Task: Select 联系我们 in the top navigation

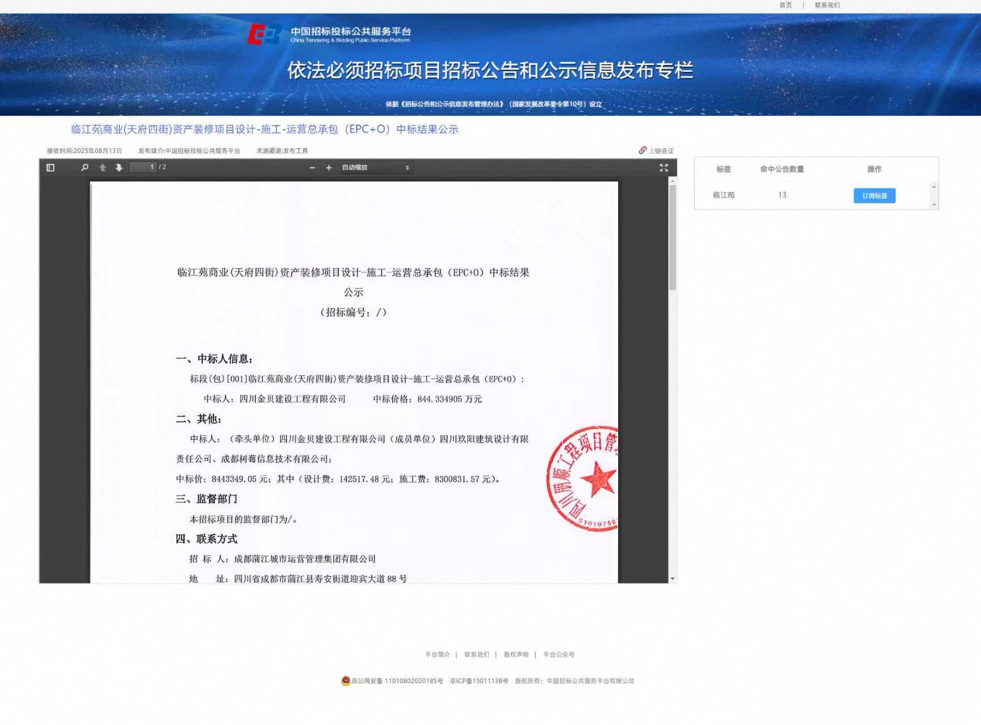Action: pyautogui.click(x=827, y=5)
